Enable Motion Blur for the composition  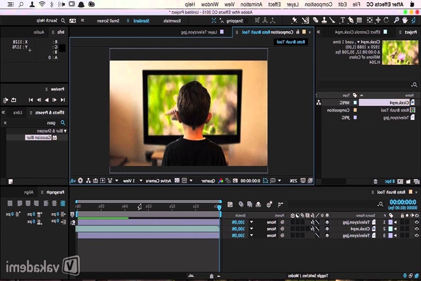241,205
